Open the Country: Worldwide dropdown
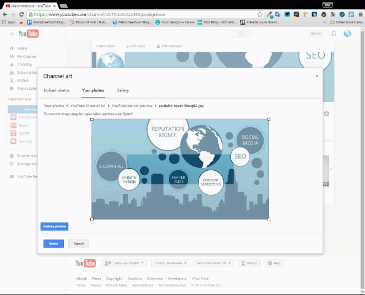 click(170, 263)
